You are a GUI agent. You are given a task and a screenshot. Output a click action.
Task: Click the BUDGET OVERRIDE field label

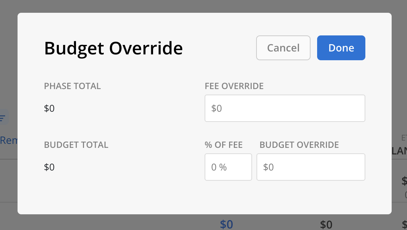coord(299,145)
